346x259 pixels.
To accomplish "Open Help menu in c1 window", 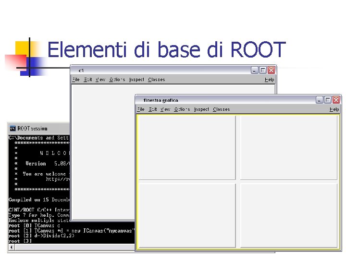I will point(270,80).
